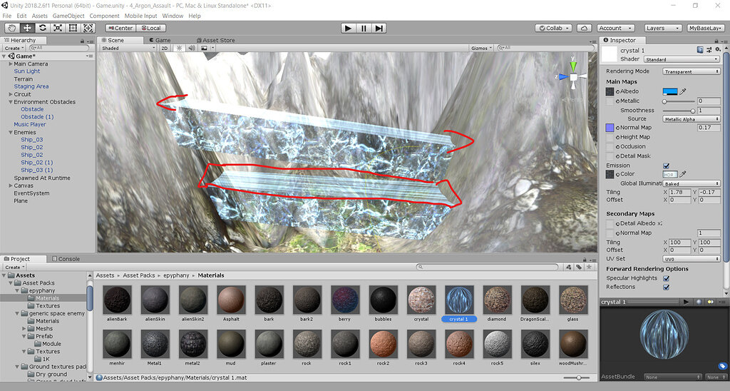Select the Rect Transform tool

[x=73, y=28]
